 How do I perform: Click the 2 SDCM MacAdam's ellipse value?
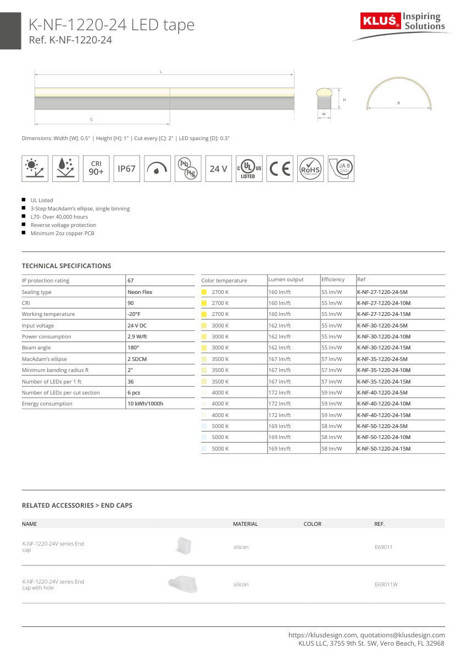[137, 359]
